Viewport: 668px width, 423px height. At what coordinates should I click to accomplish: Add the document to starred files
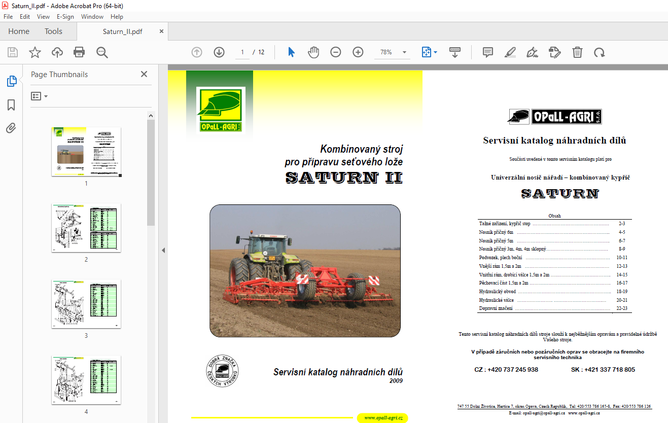(x=34, y=52)
